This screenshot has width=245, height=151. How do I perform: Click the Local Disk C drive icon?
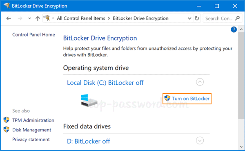tap(89, 100)
